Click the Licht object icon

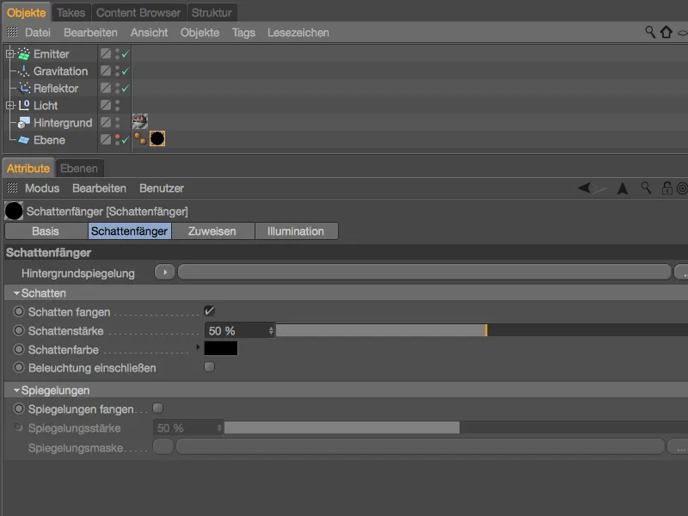tap(25, 104)
